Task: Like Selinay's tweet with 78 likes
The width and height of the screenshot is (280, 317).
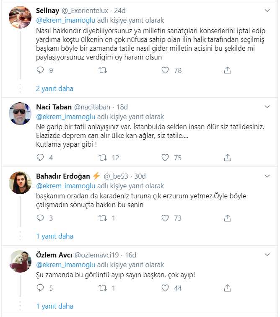Action: [166, 70]
